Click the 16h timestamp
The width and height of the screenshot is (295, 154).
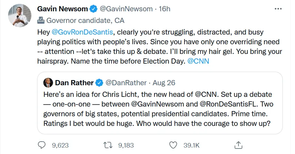click(x=165, y=9)
